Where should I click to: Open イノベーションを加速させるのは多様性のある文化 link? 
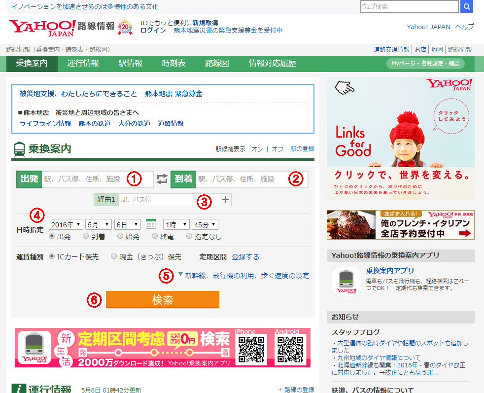[85, 7]
